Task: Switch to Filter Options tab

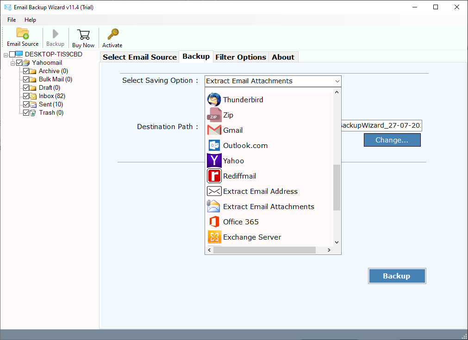Action: point(241,57)
